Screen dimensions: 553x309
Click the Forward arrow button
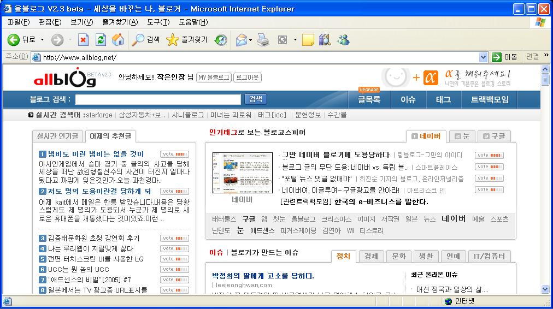pos(57,40)
